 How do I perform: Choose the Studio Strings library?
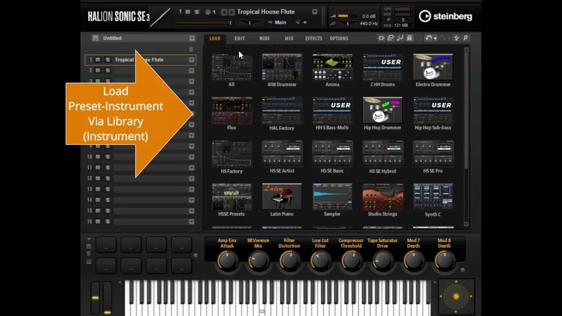click(382, 197)
